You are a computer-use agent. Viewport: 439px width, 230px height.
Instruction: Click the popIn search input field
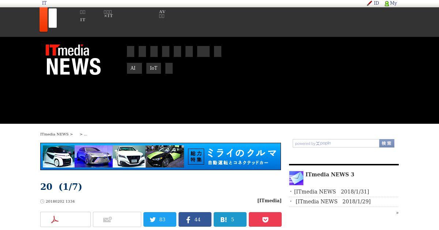tap(336, 143)
